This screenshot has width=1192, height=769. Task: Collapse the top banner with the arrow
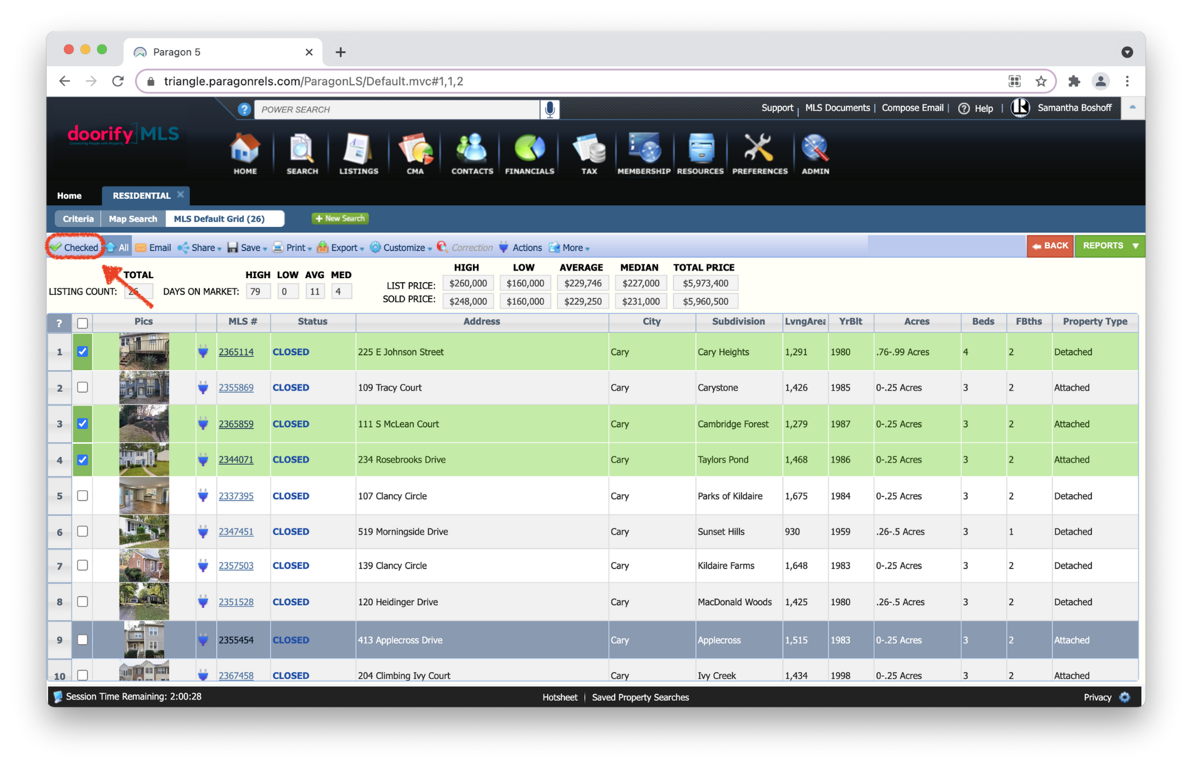(1133, 107)
